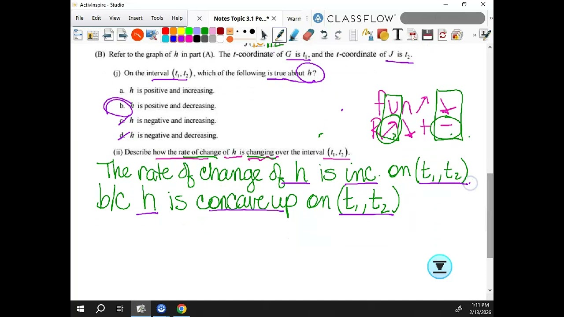This screenshot has width=564, height=317.
Task: Switch to the Warm tab
Action: (x=294, y=18)
